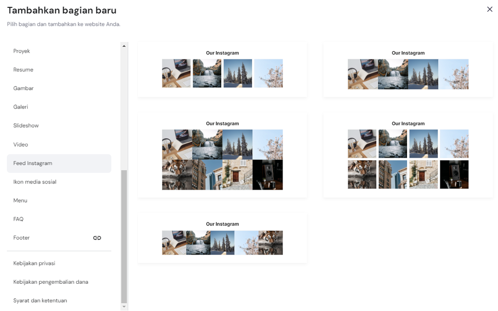Close the "Tambahkan bagian baru" dialog
498x311 pixels.
point(490,9)
